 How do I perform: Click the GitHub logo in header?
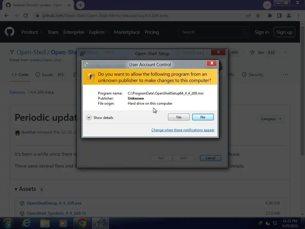(10, 32)
